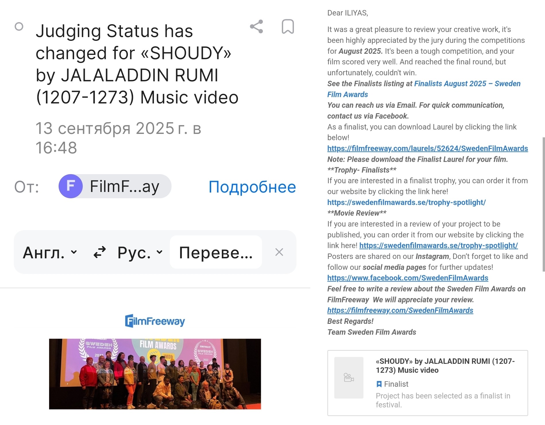
Task: Click the Finalist status badge icon
Action: (379, 384)
